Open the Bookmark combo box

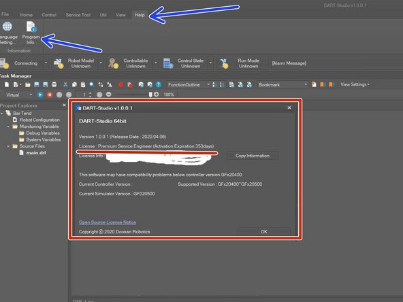tap(283, 84)
